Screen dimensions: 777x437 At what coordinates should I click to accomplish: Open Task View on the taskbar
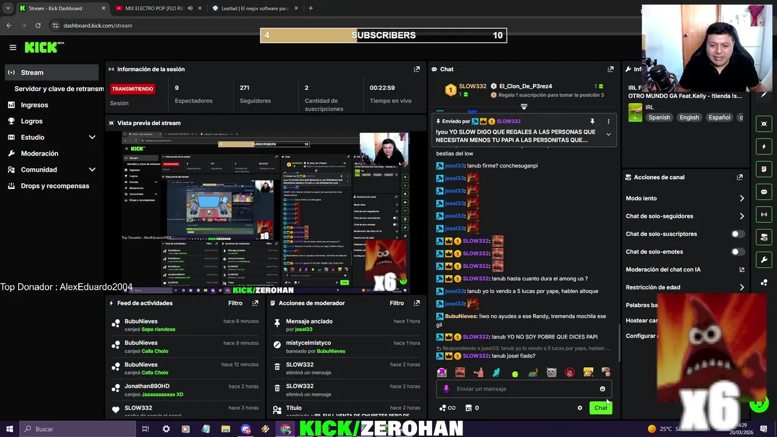tap(146, 429)
